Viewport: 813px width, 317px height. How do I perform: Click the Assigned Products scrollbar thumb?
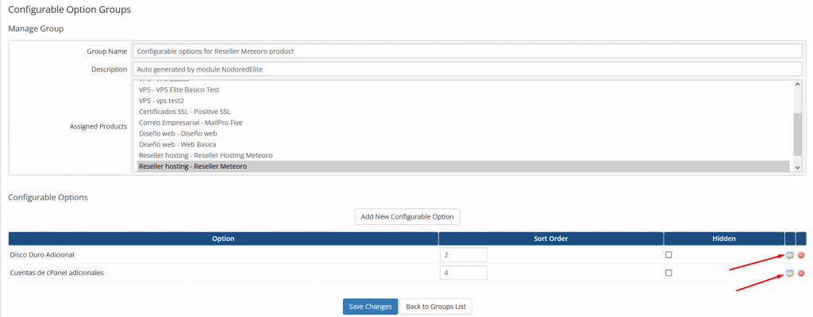point(797,135)
